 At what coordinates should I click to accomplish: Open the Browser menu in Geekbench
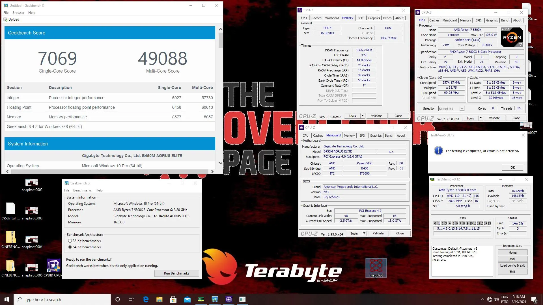(18, 13)
